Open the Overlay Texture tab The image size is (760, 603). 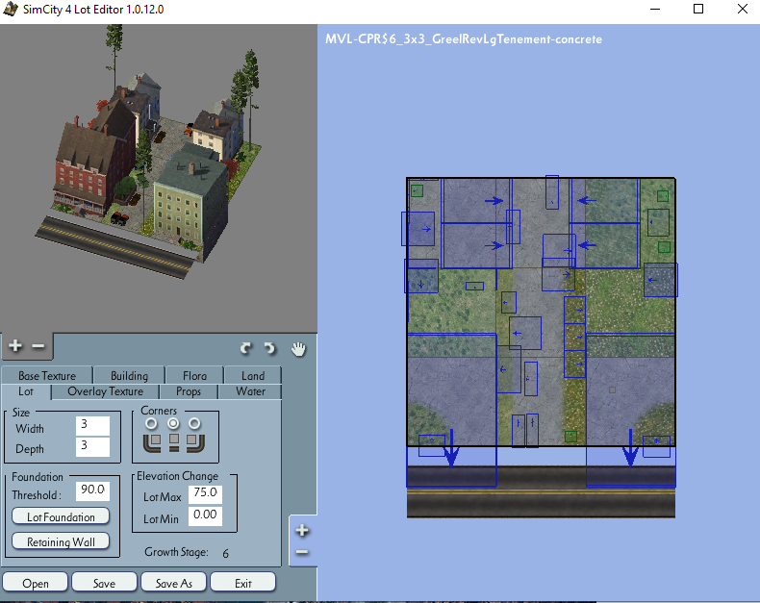[x=105, y=391]
